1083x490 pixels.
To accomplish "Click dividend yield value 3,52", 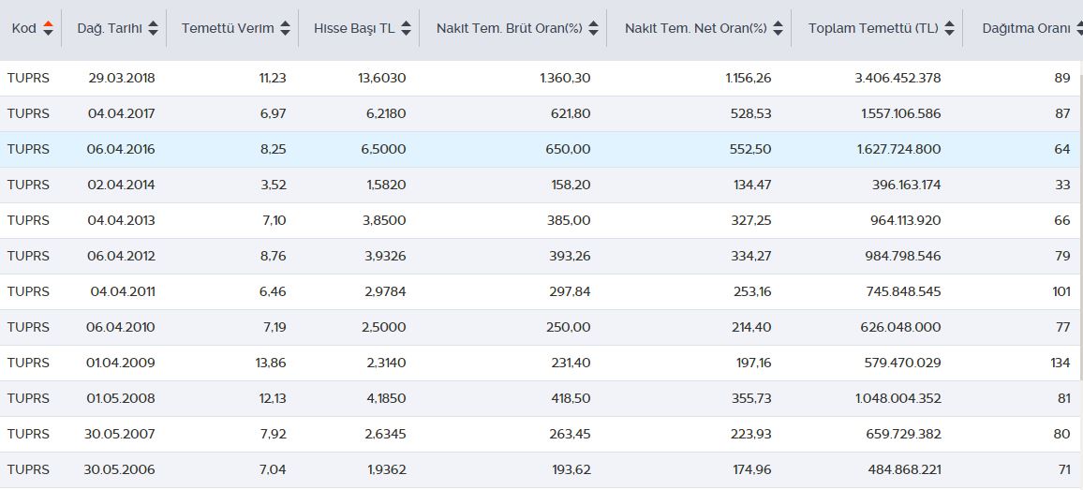I will [273, 185].
